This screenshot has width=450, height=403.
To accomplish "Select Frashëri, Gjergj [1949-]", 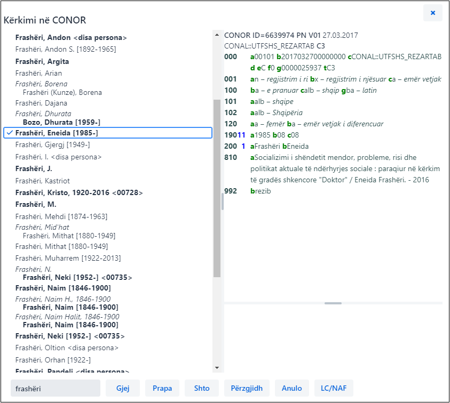I will (x=52, y=145).
